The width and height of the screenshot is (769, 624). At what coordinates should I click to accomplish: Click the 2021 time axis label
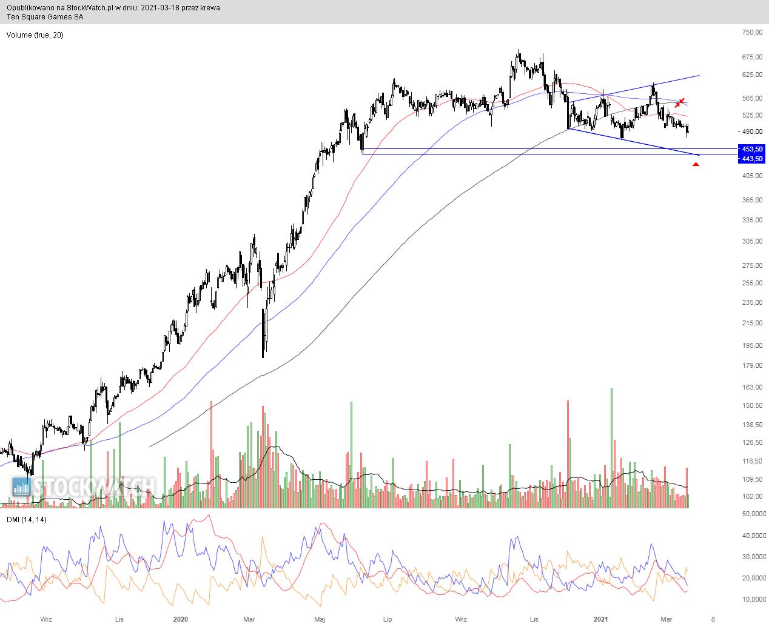point(600,619)
